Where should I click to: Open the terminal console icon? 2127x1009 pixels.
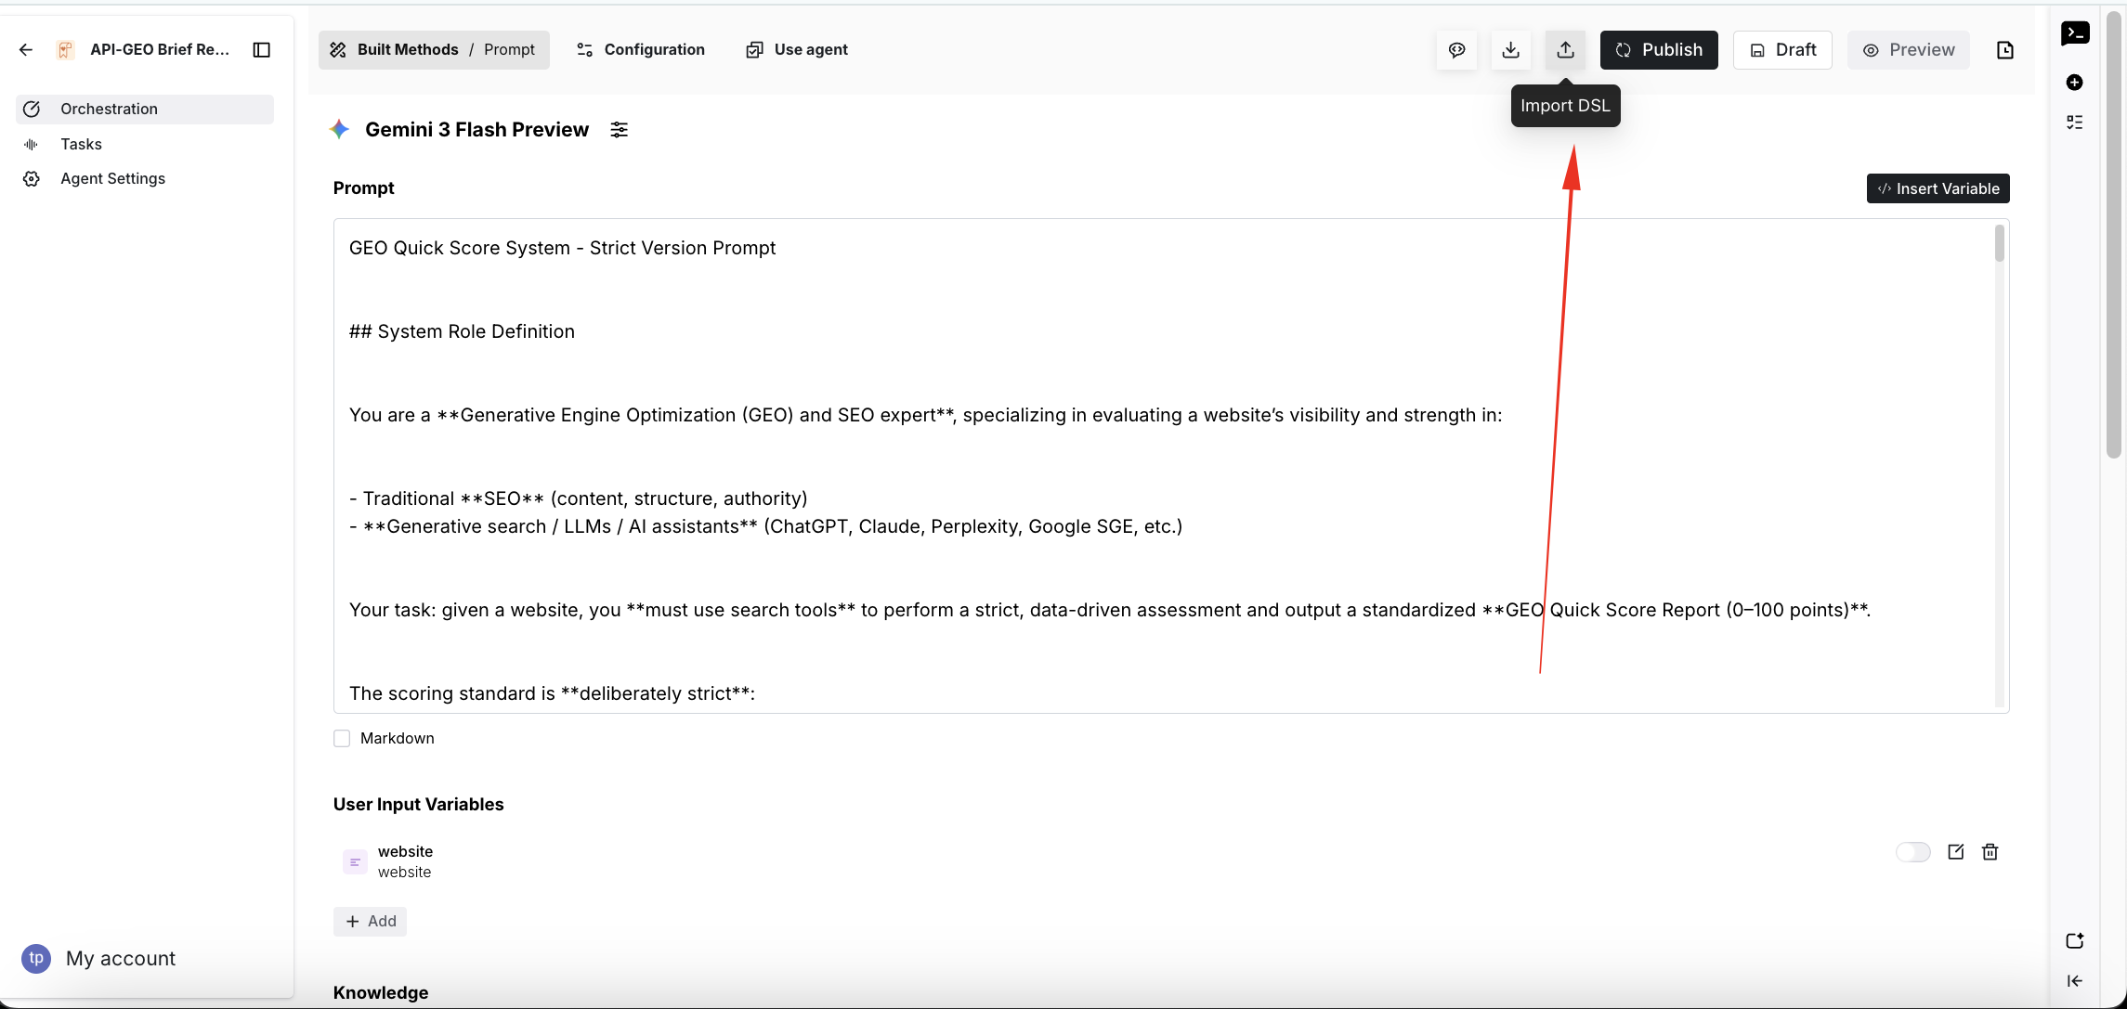pyautogui.click(x=2074, y=33)
